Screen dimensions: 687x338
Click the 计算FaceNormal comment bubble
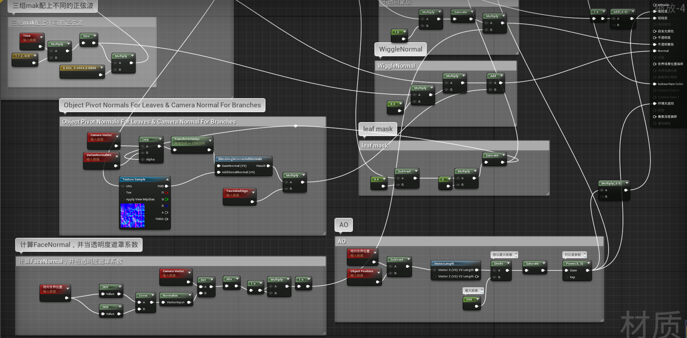79,245
